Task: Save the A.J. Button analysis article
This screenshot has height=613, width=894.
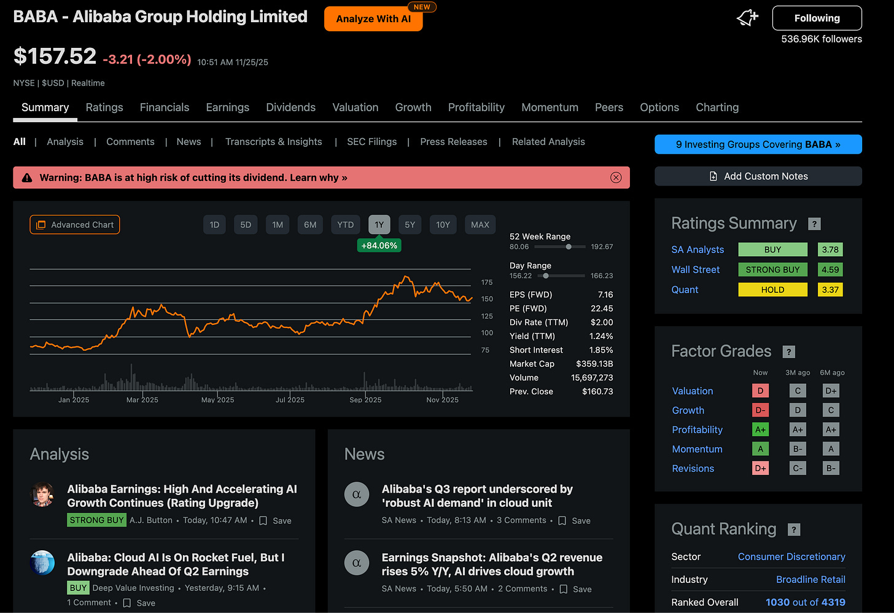Action: 275,521
